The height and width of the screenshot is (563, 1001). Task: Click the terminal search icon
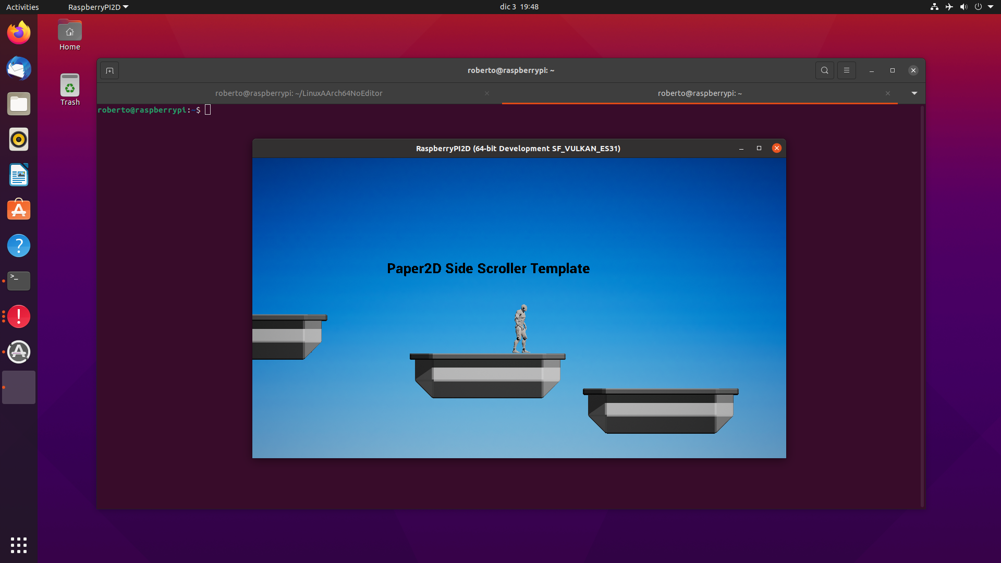(x=824, y=70)
